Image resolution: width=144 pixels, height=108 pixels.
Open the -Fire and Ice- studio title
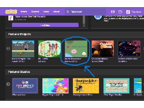(19, 95)
